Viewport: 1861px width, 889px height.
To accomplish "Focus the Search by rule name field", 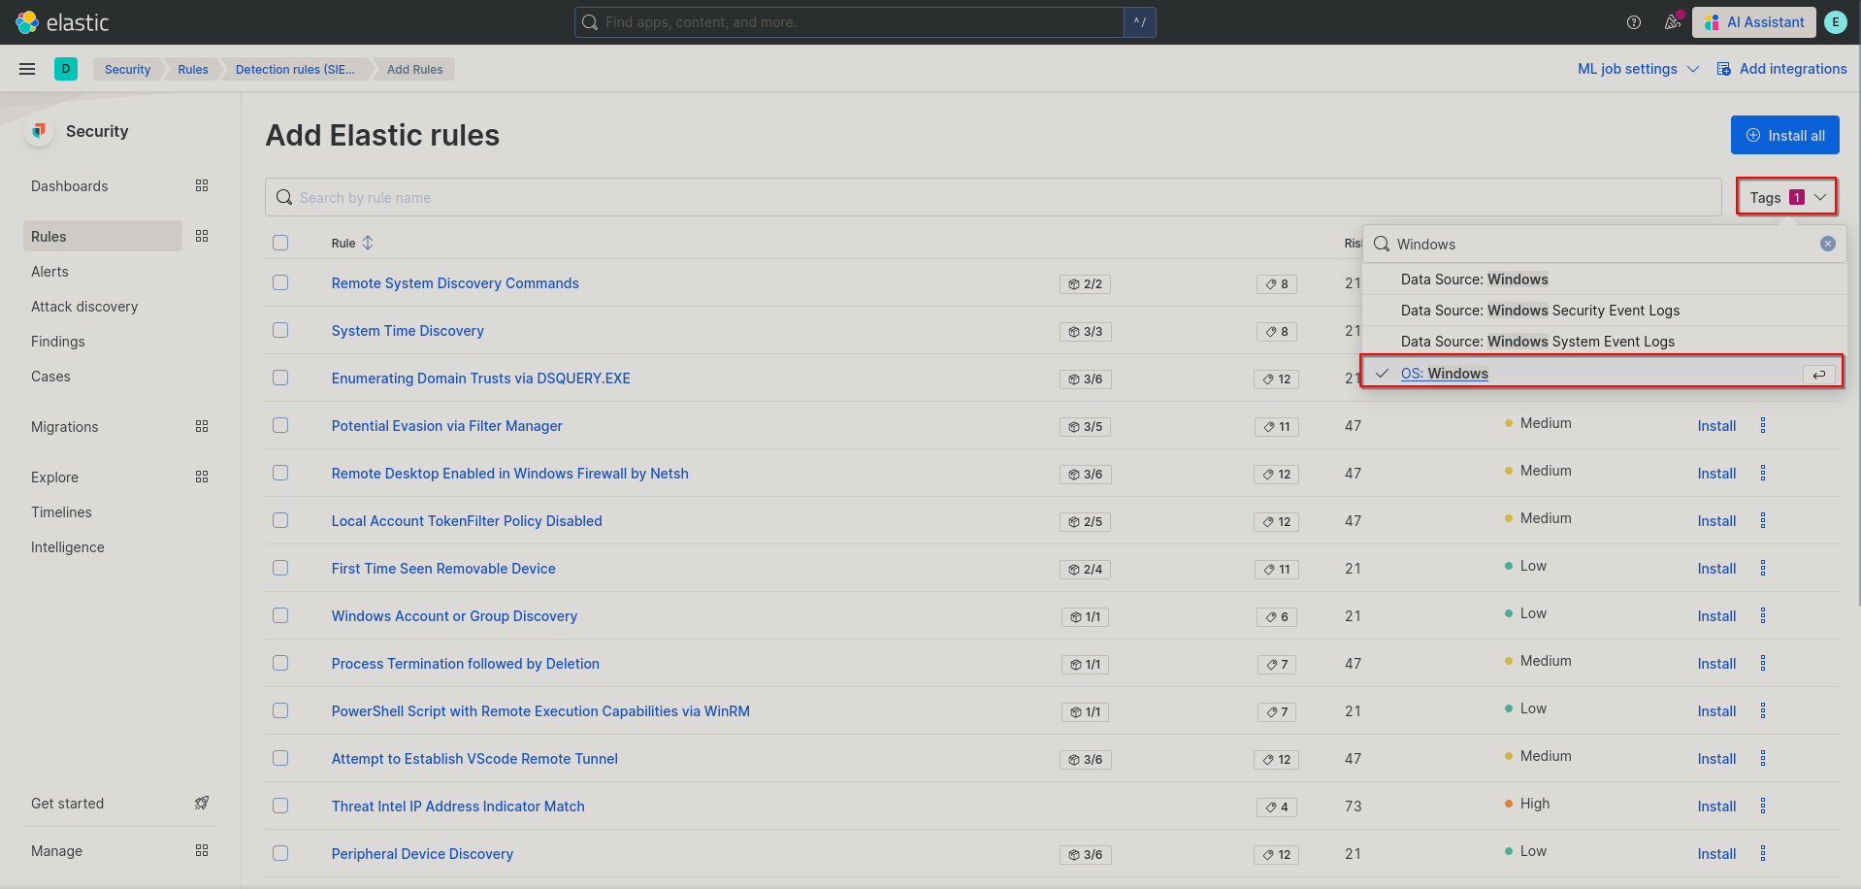I will (x=994, y=197).
